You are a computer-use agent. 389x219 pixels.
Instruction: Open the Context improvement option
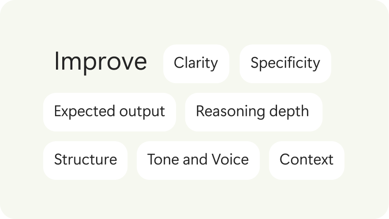click(306, 161)
